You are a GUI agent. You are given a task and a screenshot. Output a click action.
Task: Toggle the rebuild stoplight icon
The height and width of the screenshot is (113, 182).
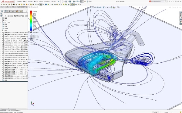click(85, 2)
